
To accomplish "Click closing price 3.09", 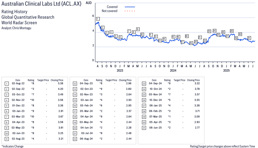I will [197, 117].
